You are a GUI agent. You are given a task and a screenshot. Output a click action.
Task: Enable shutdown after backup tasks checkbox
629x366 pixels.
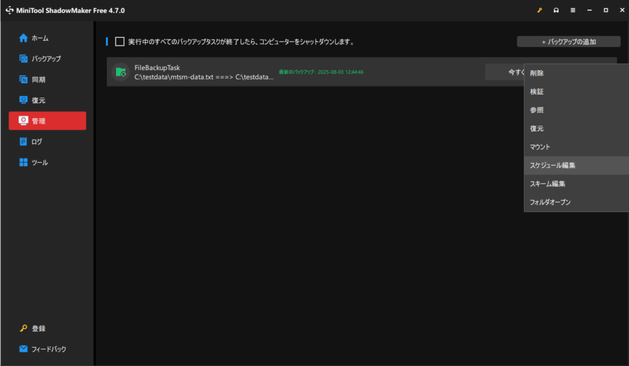(x=120, y=41)
